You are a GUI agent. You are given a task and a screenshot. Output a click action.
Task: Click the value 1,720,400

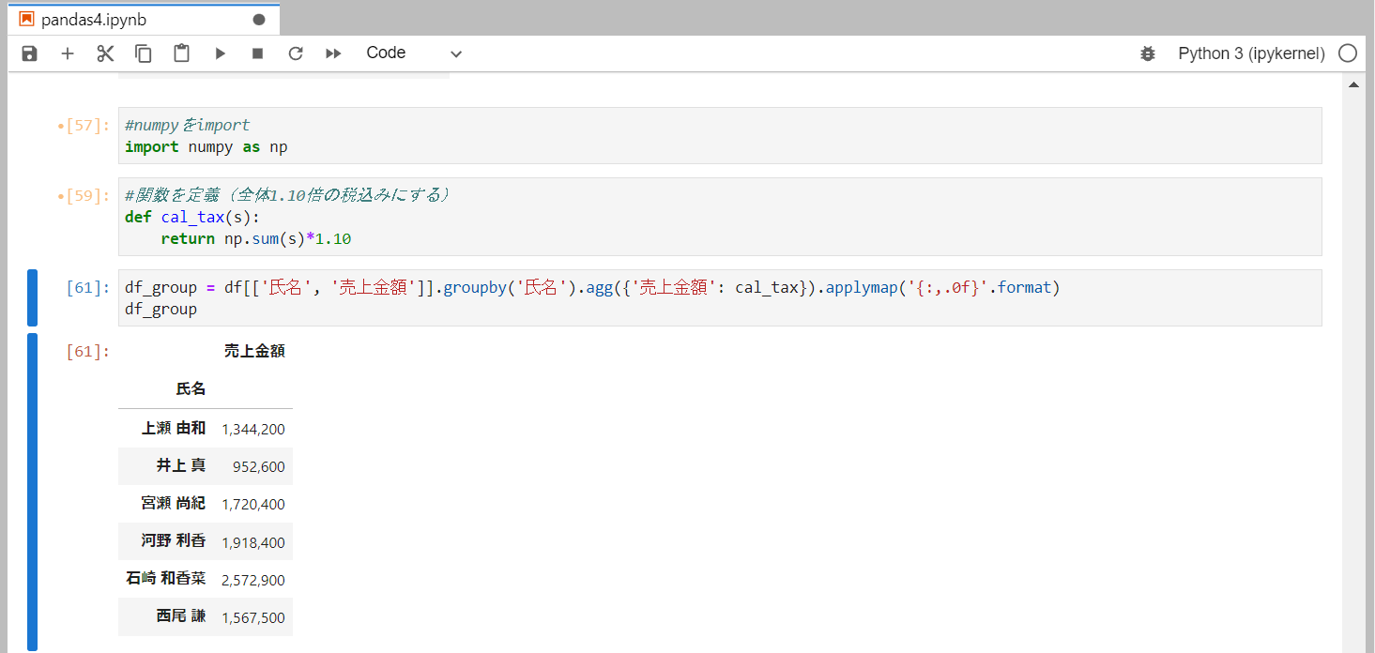point(253,504)
